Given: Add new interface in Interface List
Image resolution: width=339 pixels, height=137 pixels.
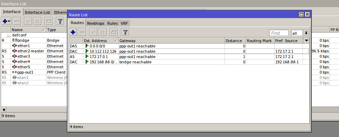Looking at the screenshot, I should click(x=6, y=21).
